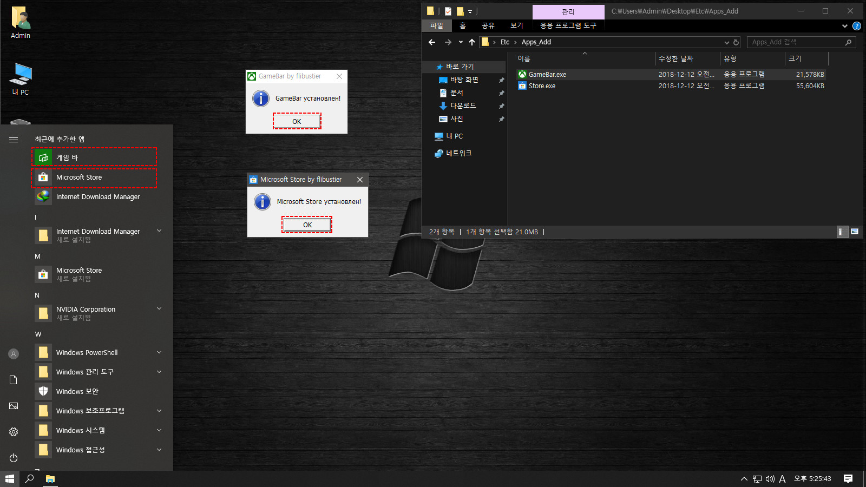Click the Power icon in Start menu
866x487 pixels.
(14, 458)
